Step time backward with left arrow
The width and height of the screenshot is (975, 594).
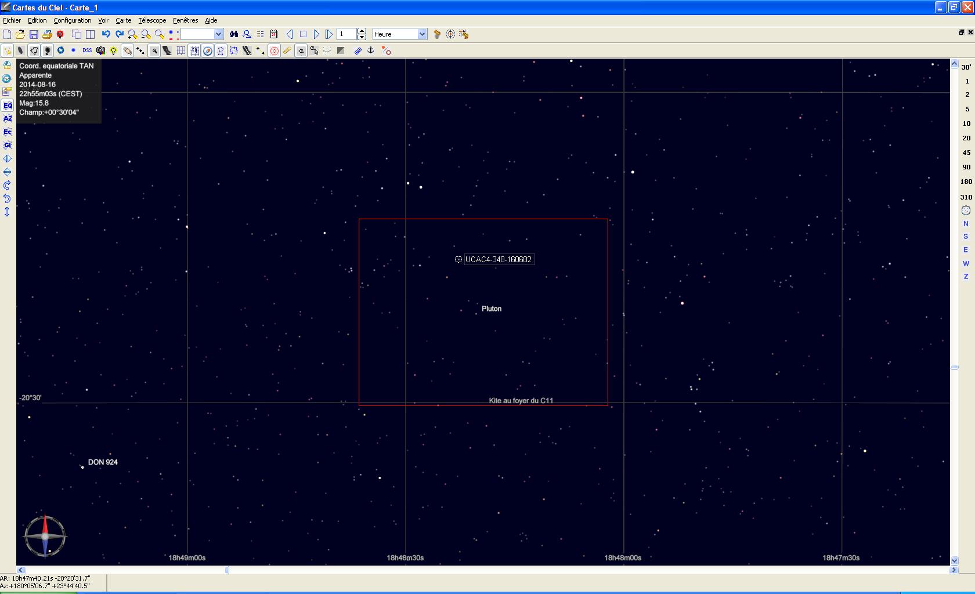coord(290,34)
